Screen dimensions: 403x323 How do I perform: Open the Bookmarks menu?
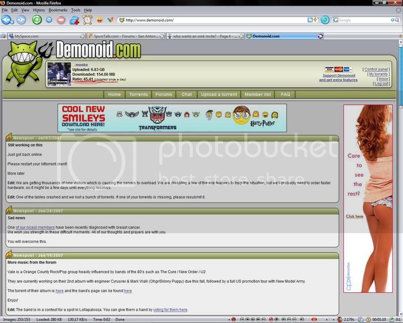point(58,10)
